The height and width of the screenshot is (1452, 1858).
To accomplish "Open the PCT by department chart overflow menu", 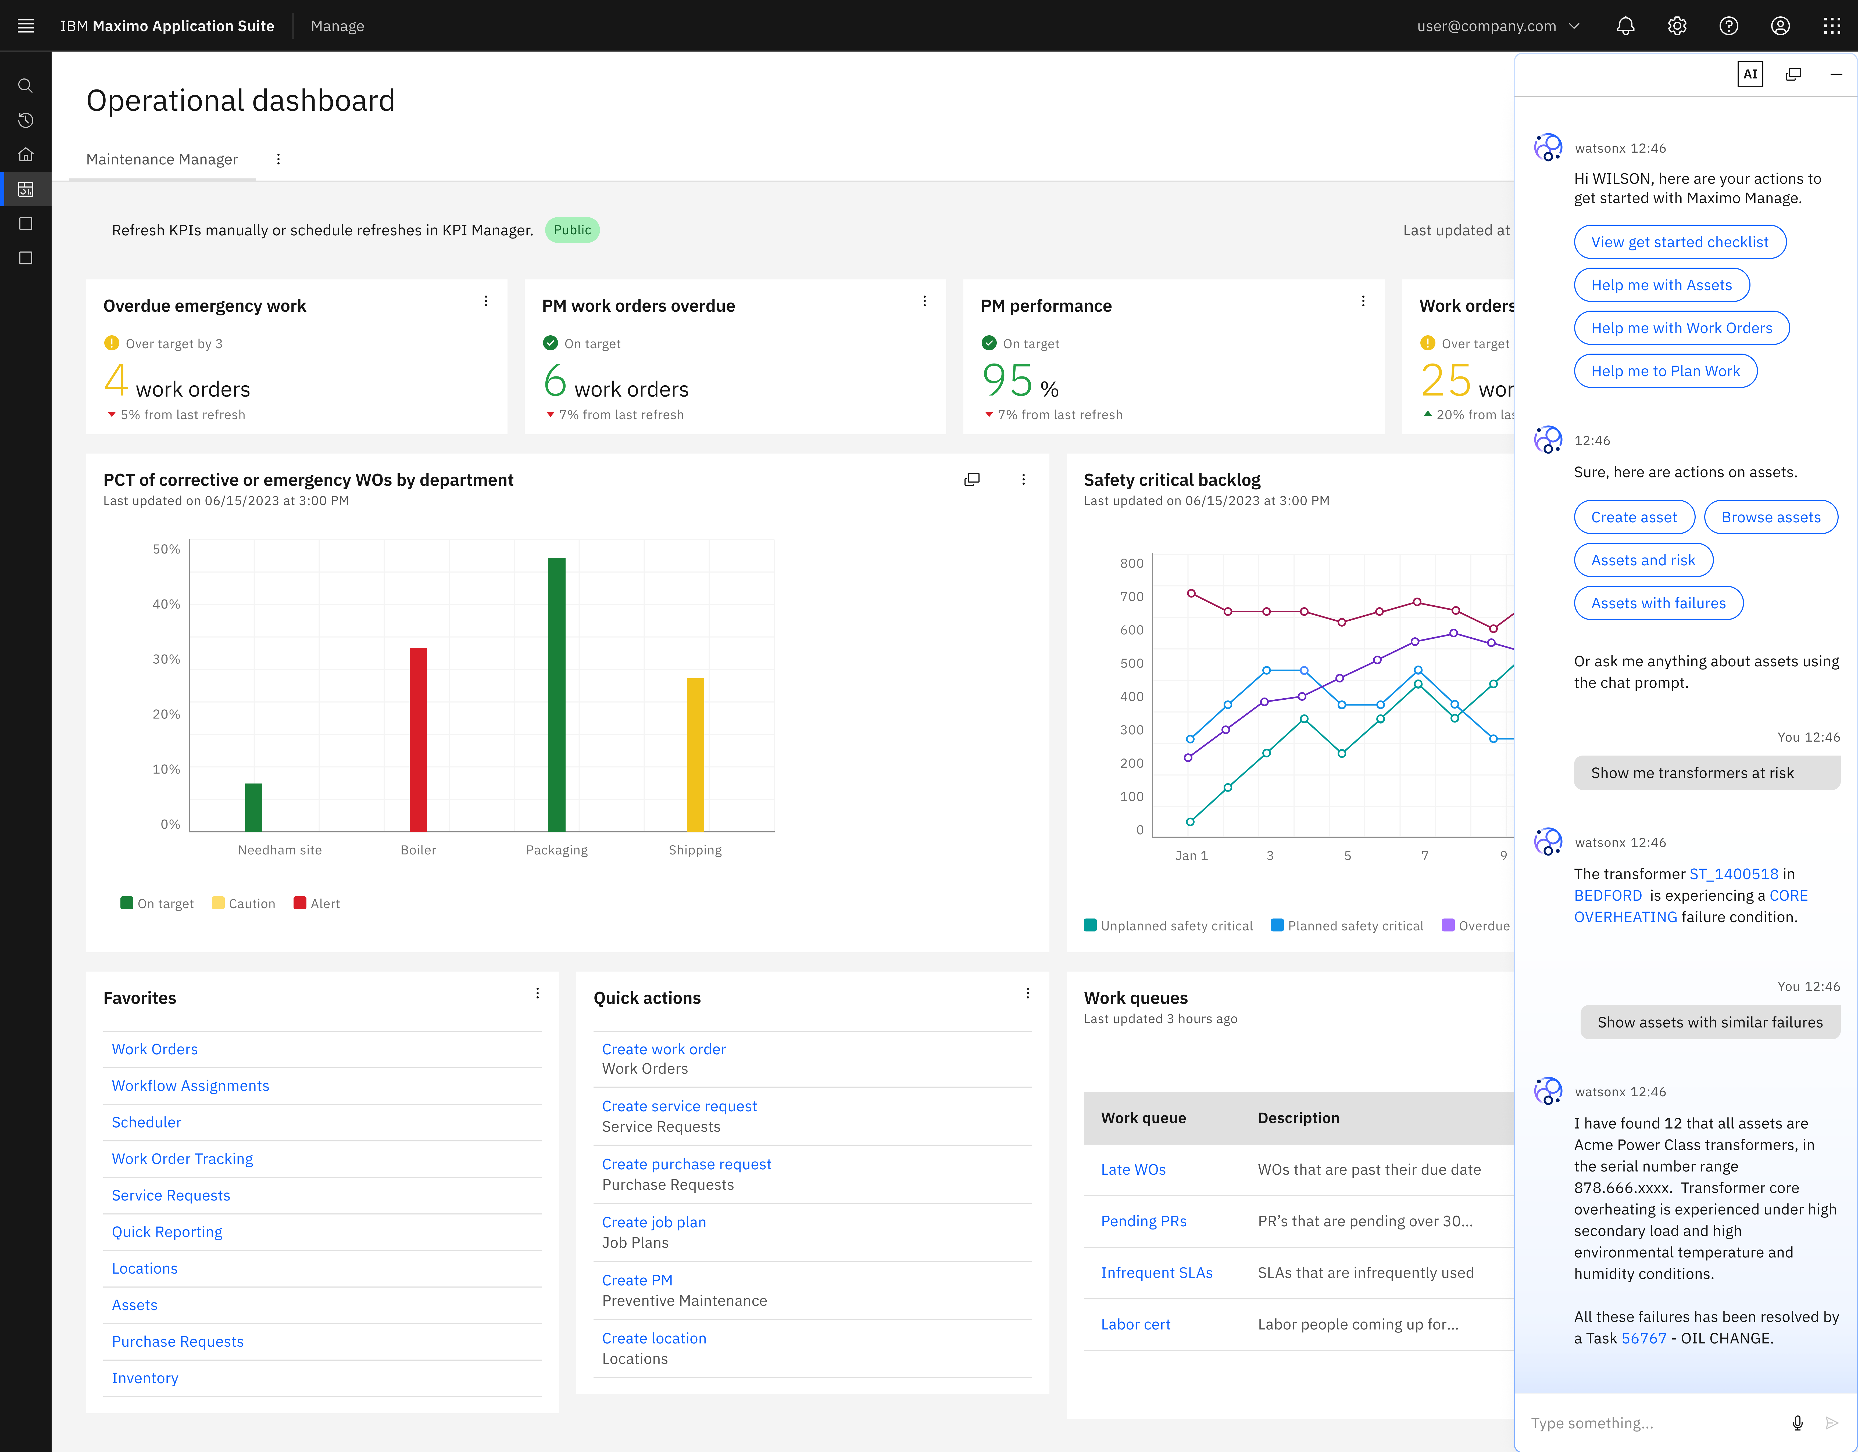I will (1023, 479).
